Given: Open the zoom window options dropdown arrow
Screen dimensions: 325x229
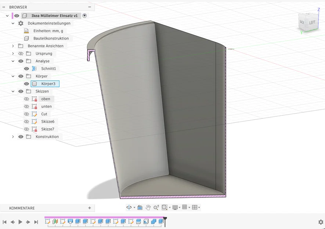Looking at the screenshot, I should click(x=170, y=207).
